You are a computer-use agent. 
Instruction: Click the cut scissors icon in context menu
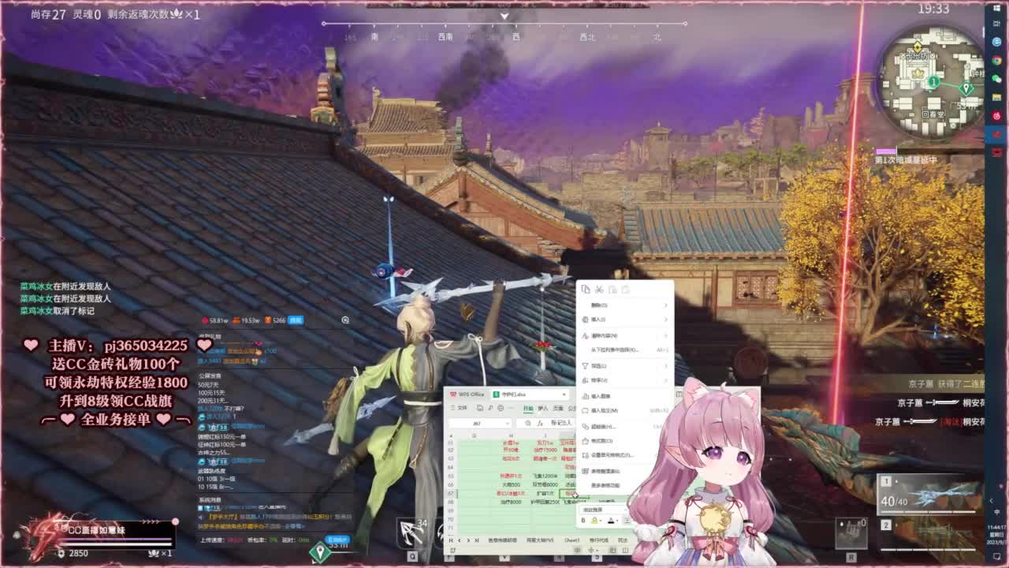coord(600,290)
